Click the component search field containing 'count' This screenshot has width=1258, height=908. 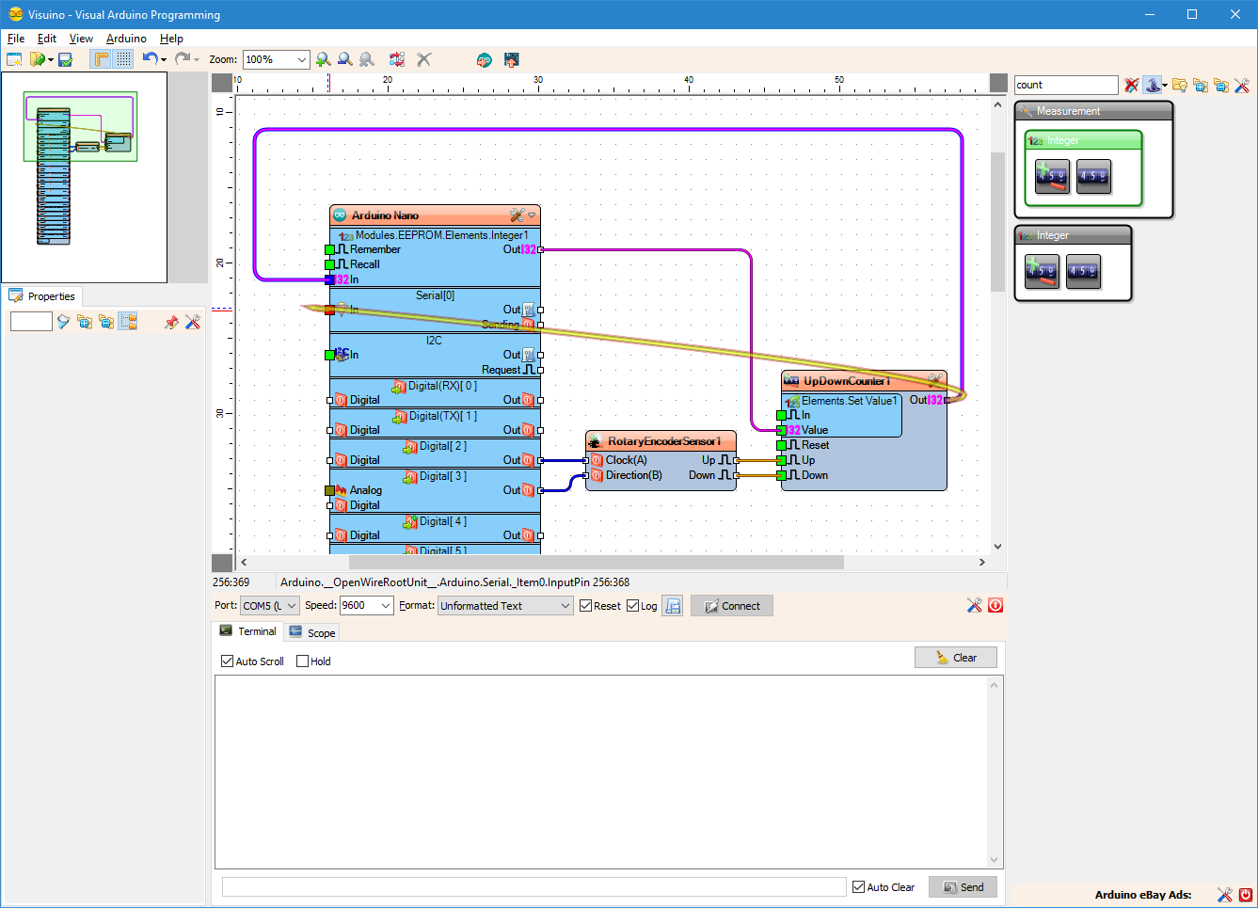tap(1066, 85)
